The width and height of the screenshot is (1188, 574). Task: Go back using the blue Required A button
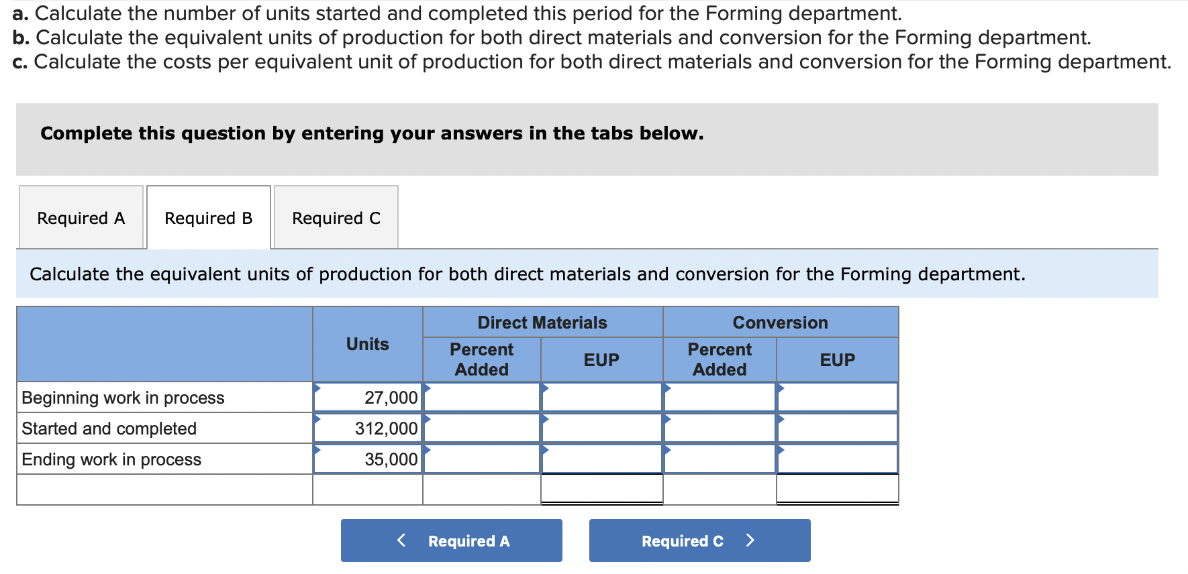(x=451, y=540)
